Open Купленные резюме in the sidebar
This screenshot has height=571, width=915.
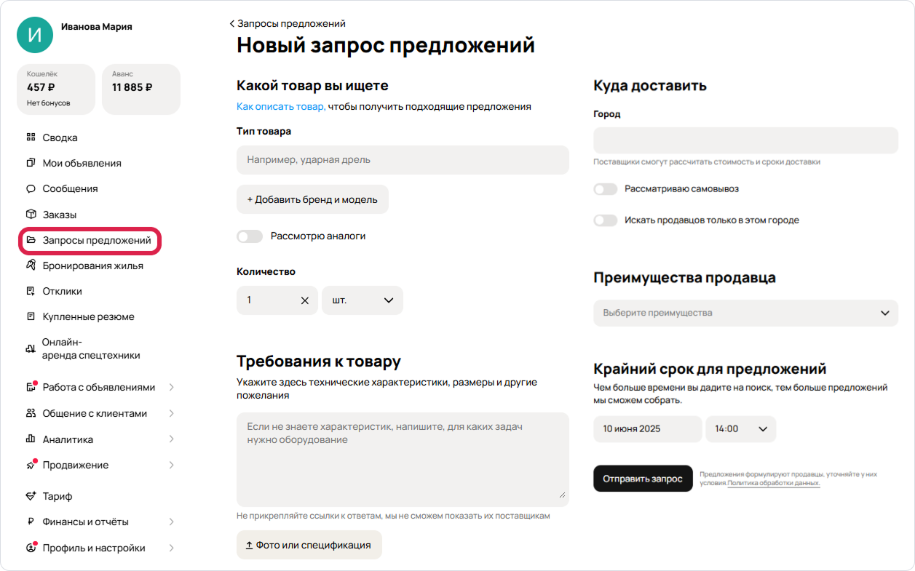pos(88,316)
